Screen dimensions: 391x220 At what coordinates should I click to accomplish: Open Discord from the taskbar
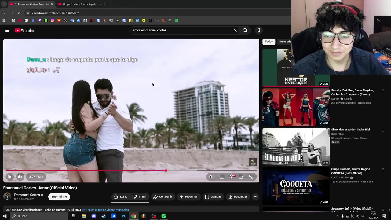tap(94, 216)
